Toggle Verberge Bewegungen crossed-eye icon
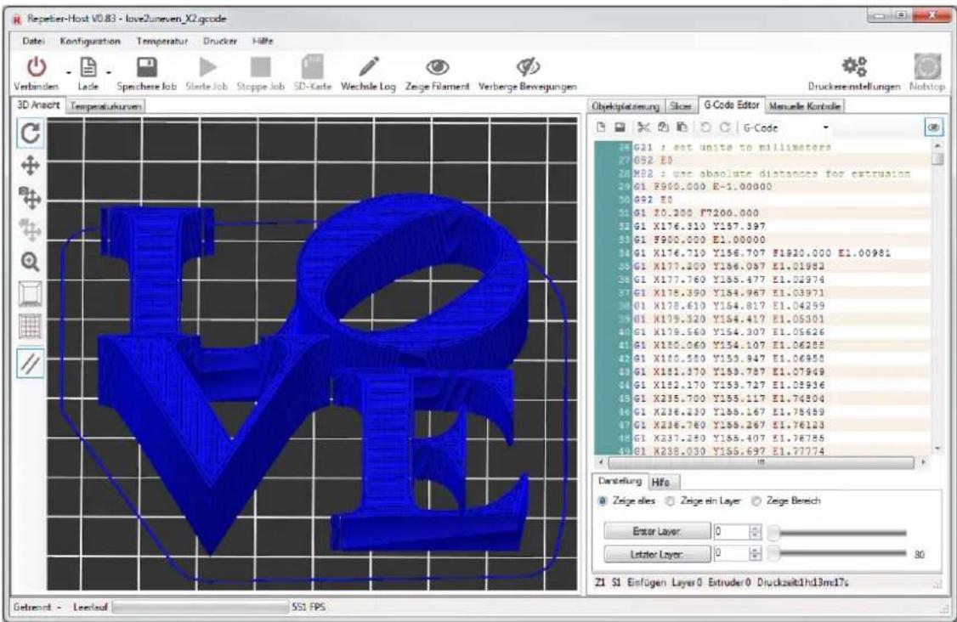Screen dimensions: 957x622 [528, 66]
